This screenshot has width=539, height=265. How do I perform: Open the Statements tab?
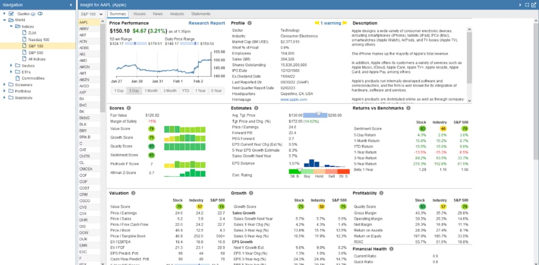tap(201, 14)
